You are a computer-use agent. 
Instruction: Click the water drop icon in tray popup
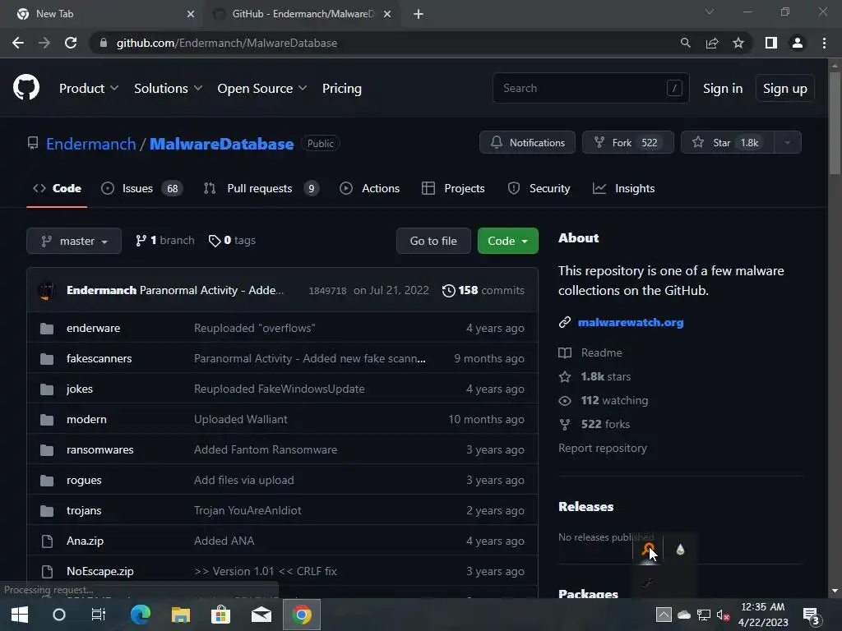680,550
